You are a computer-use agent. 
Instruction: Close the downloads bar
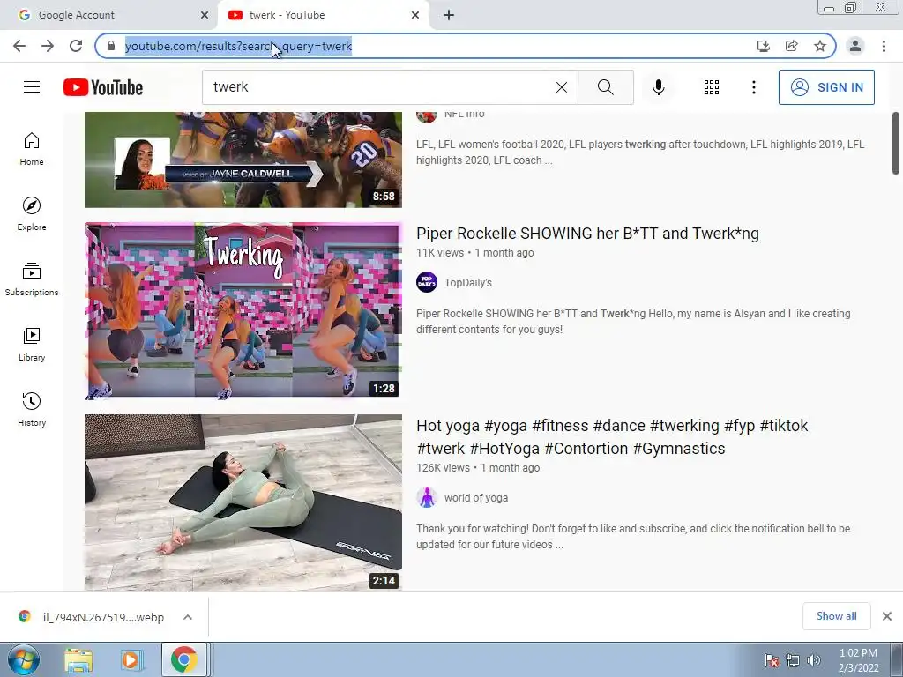pyautogui.click(x=887, y=616)
